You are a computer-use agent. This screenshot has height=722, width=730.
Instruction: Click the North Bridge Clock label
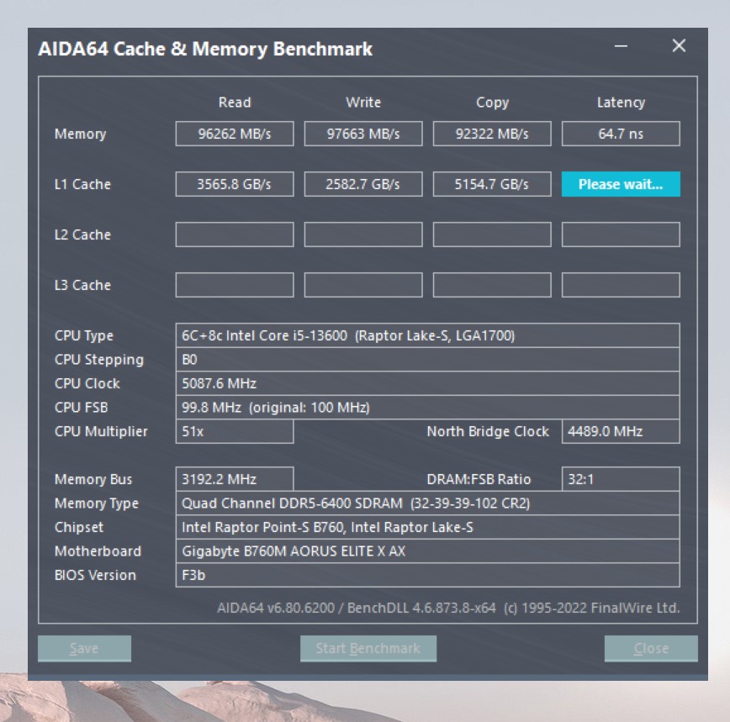pos(488,431)
